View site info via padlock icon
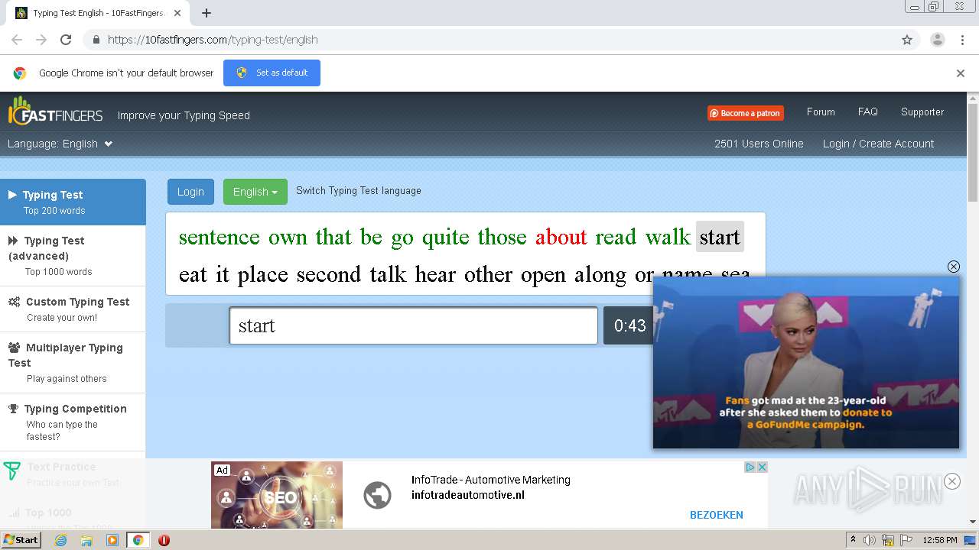Viewport: 979px width, 550px height. coord(96,40)
